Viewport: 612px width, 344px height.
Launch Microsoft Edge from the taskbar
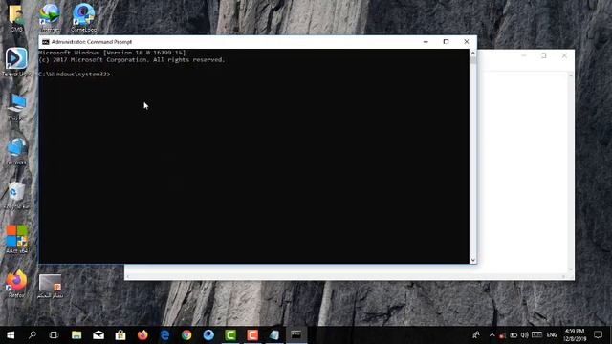click(164, 334)
